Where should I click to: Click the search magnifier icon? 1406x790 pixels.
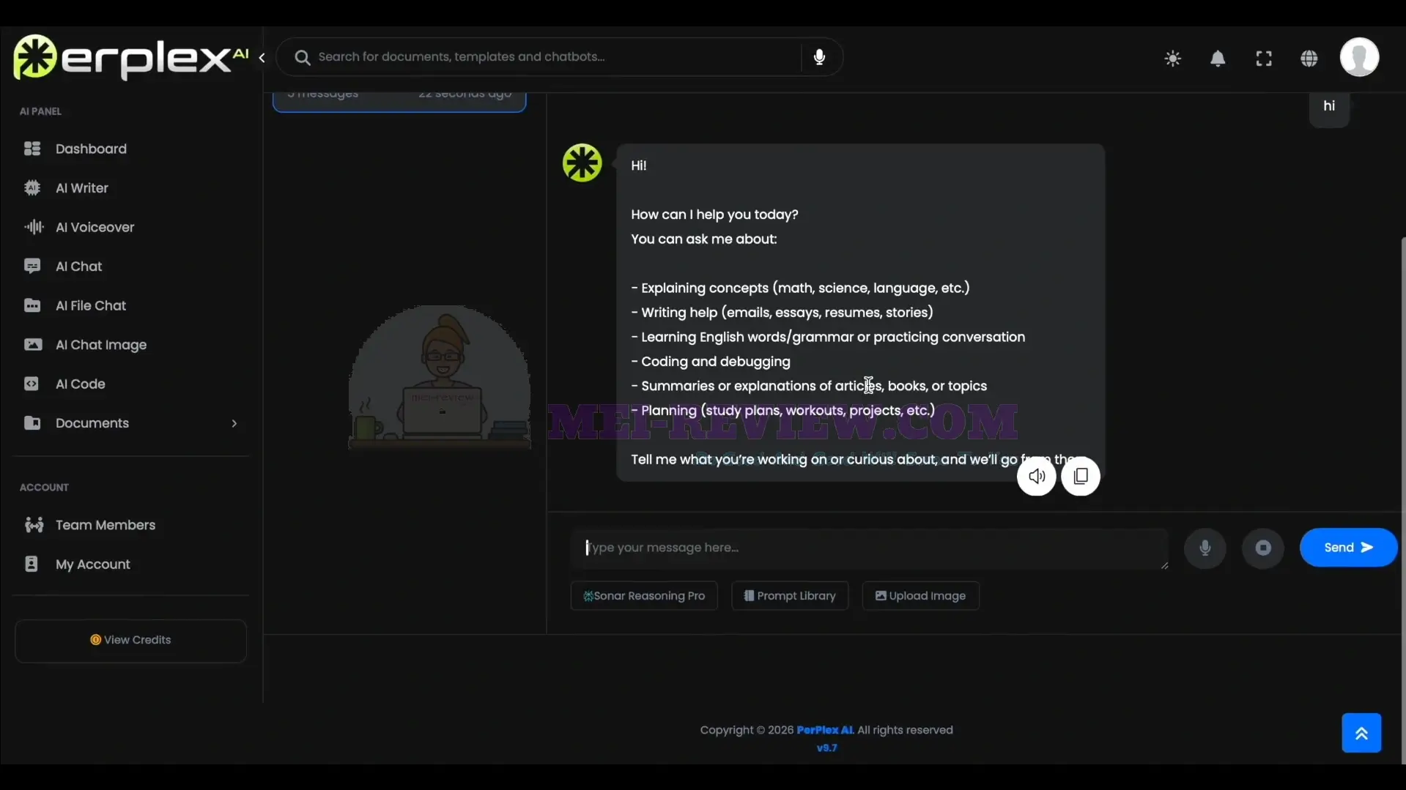(302, 57)
